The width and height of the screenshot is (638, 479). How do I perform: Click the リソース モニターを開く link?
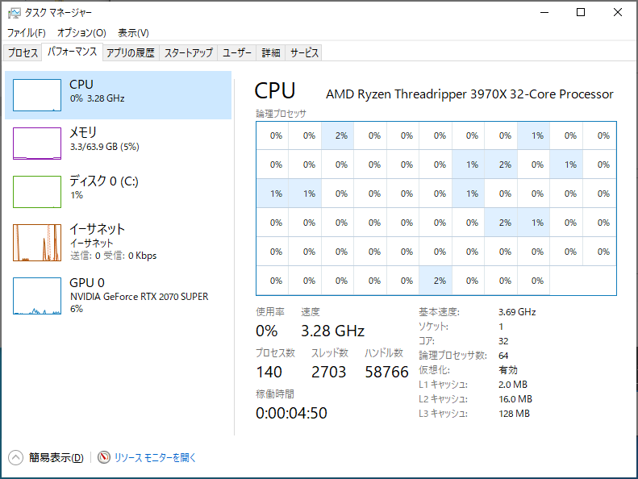tap(156, 457)
